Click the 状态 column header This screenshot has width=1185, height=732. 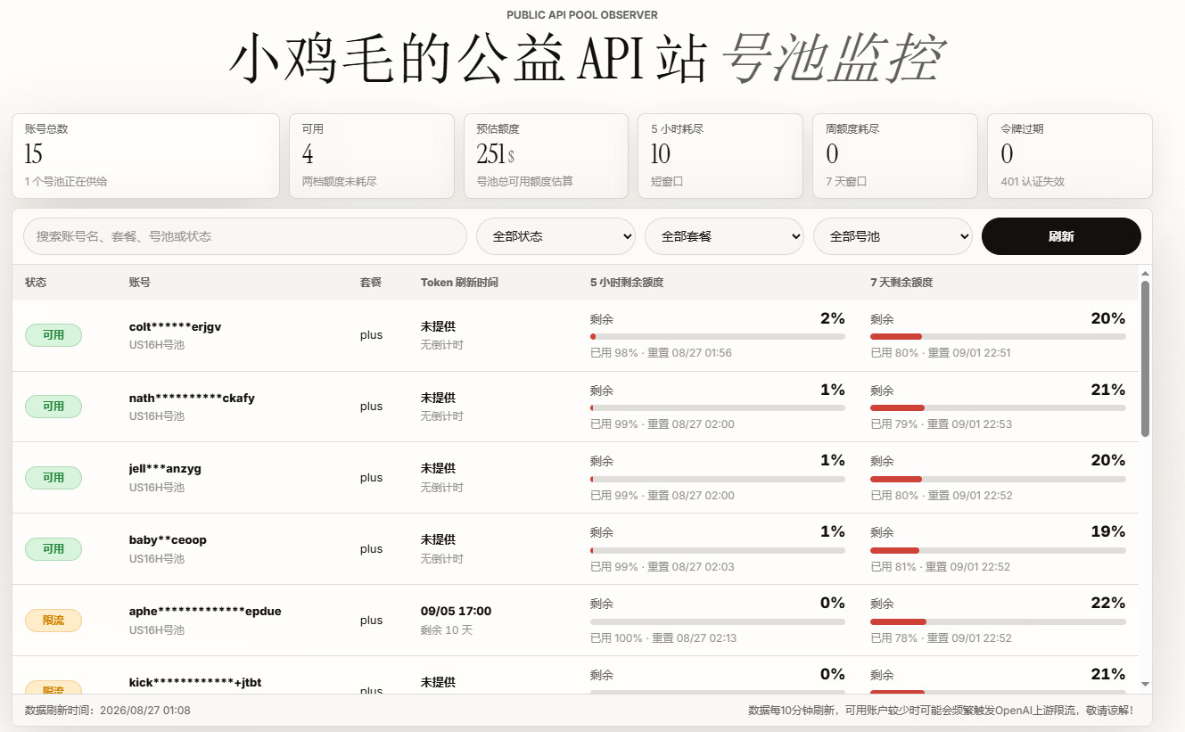[36, 283]
